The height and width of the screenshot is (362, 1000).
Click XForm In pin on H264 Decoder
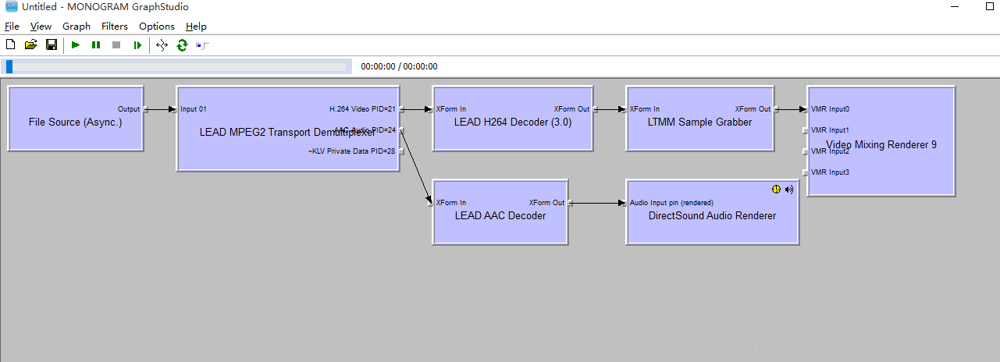[430, 109]
